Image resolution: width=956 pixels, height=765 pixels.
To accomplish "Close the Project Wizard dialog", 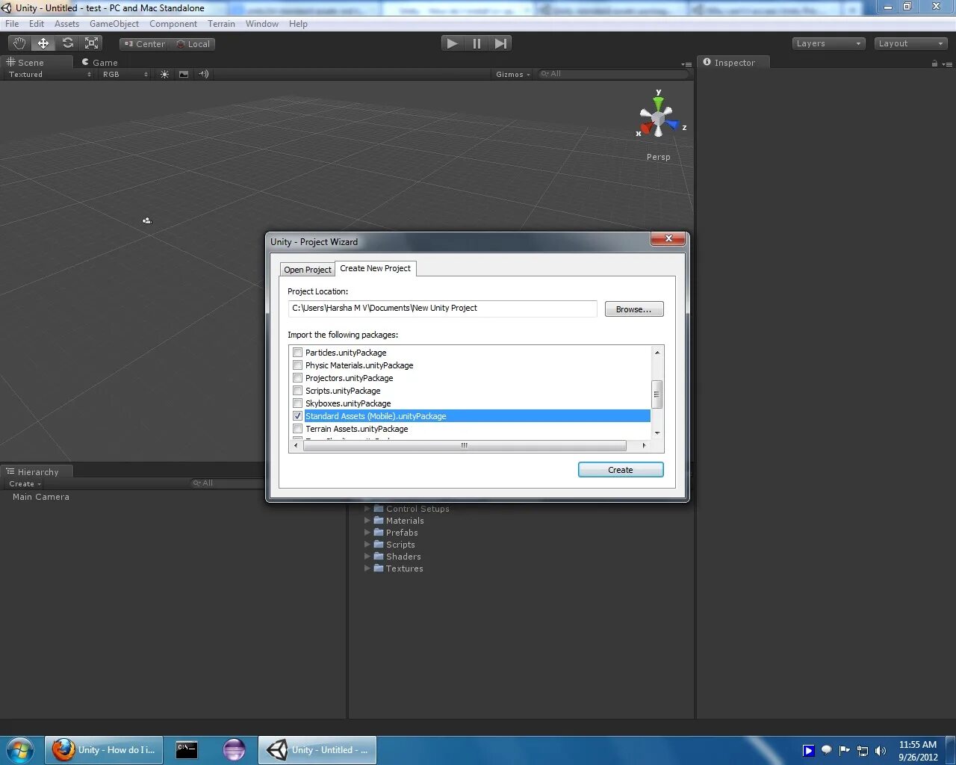I will tap(668, 238).
